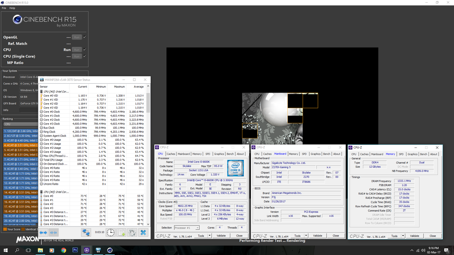
Task: Click HWiNFO expand columns arrows icon
Action: click(43, 232)
